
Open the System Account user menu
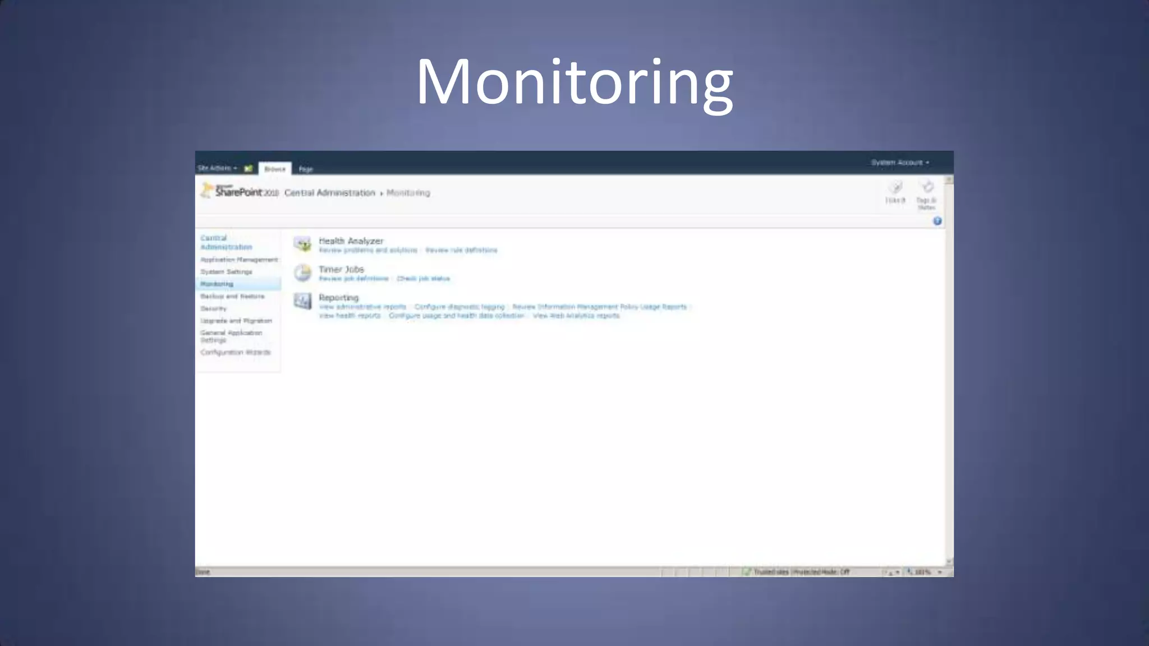click(900, 163)
